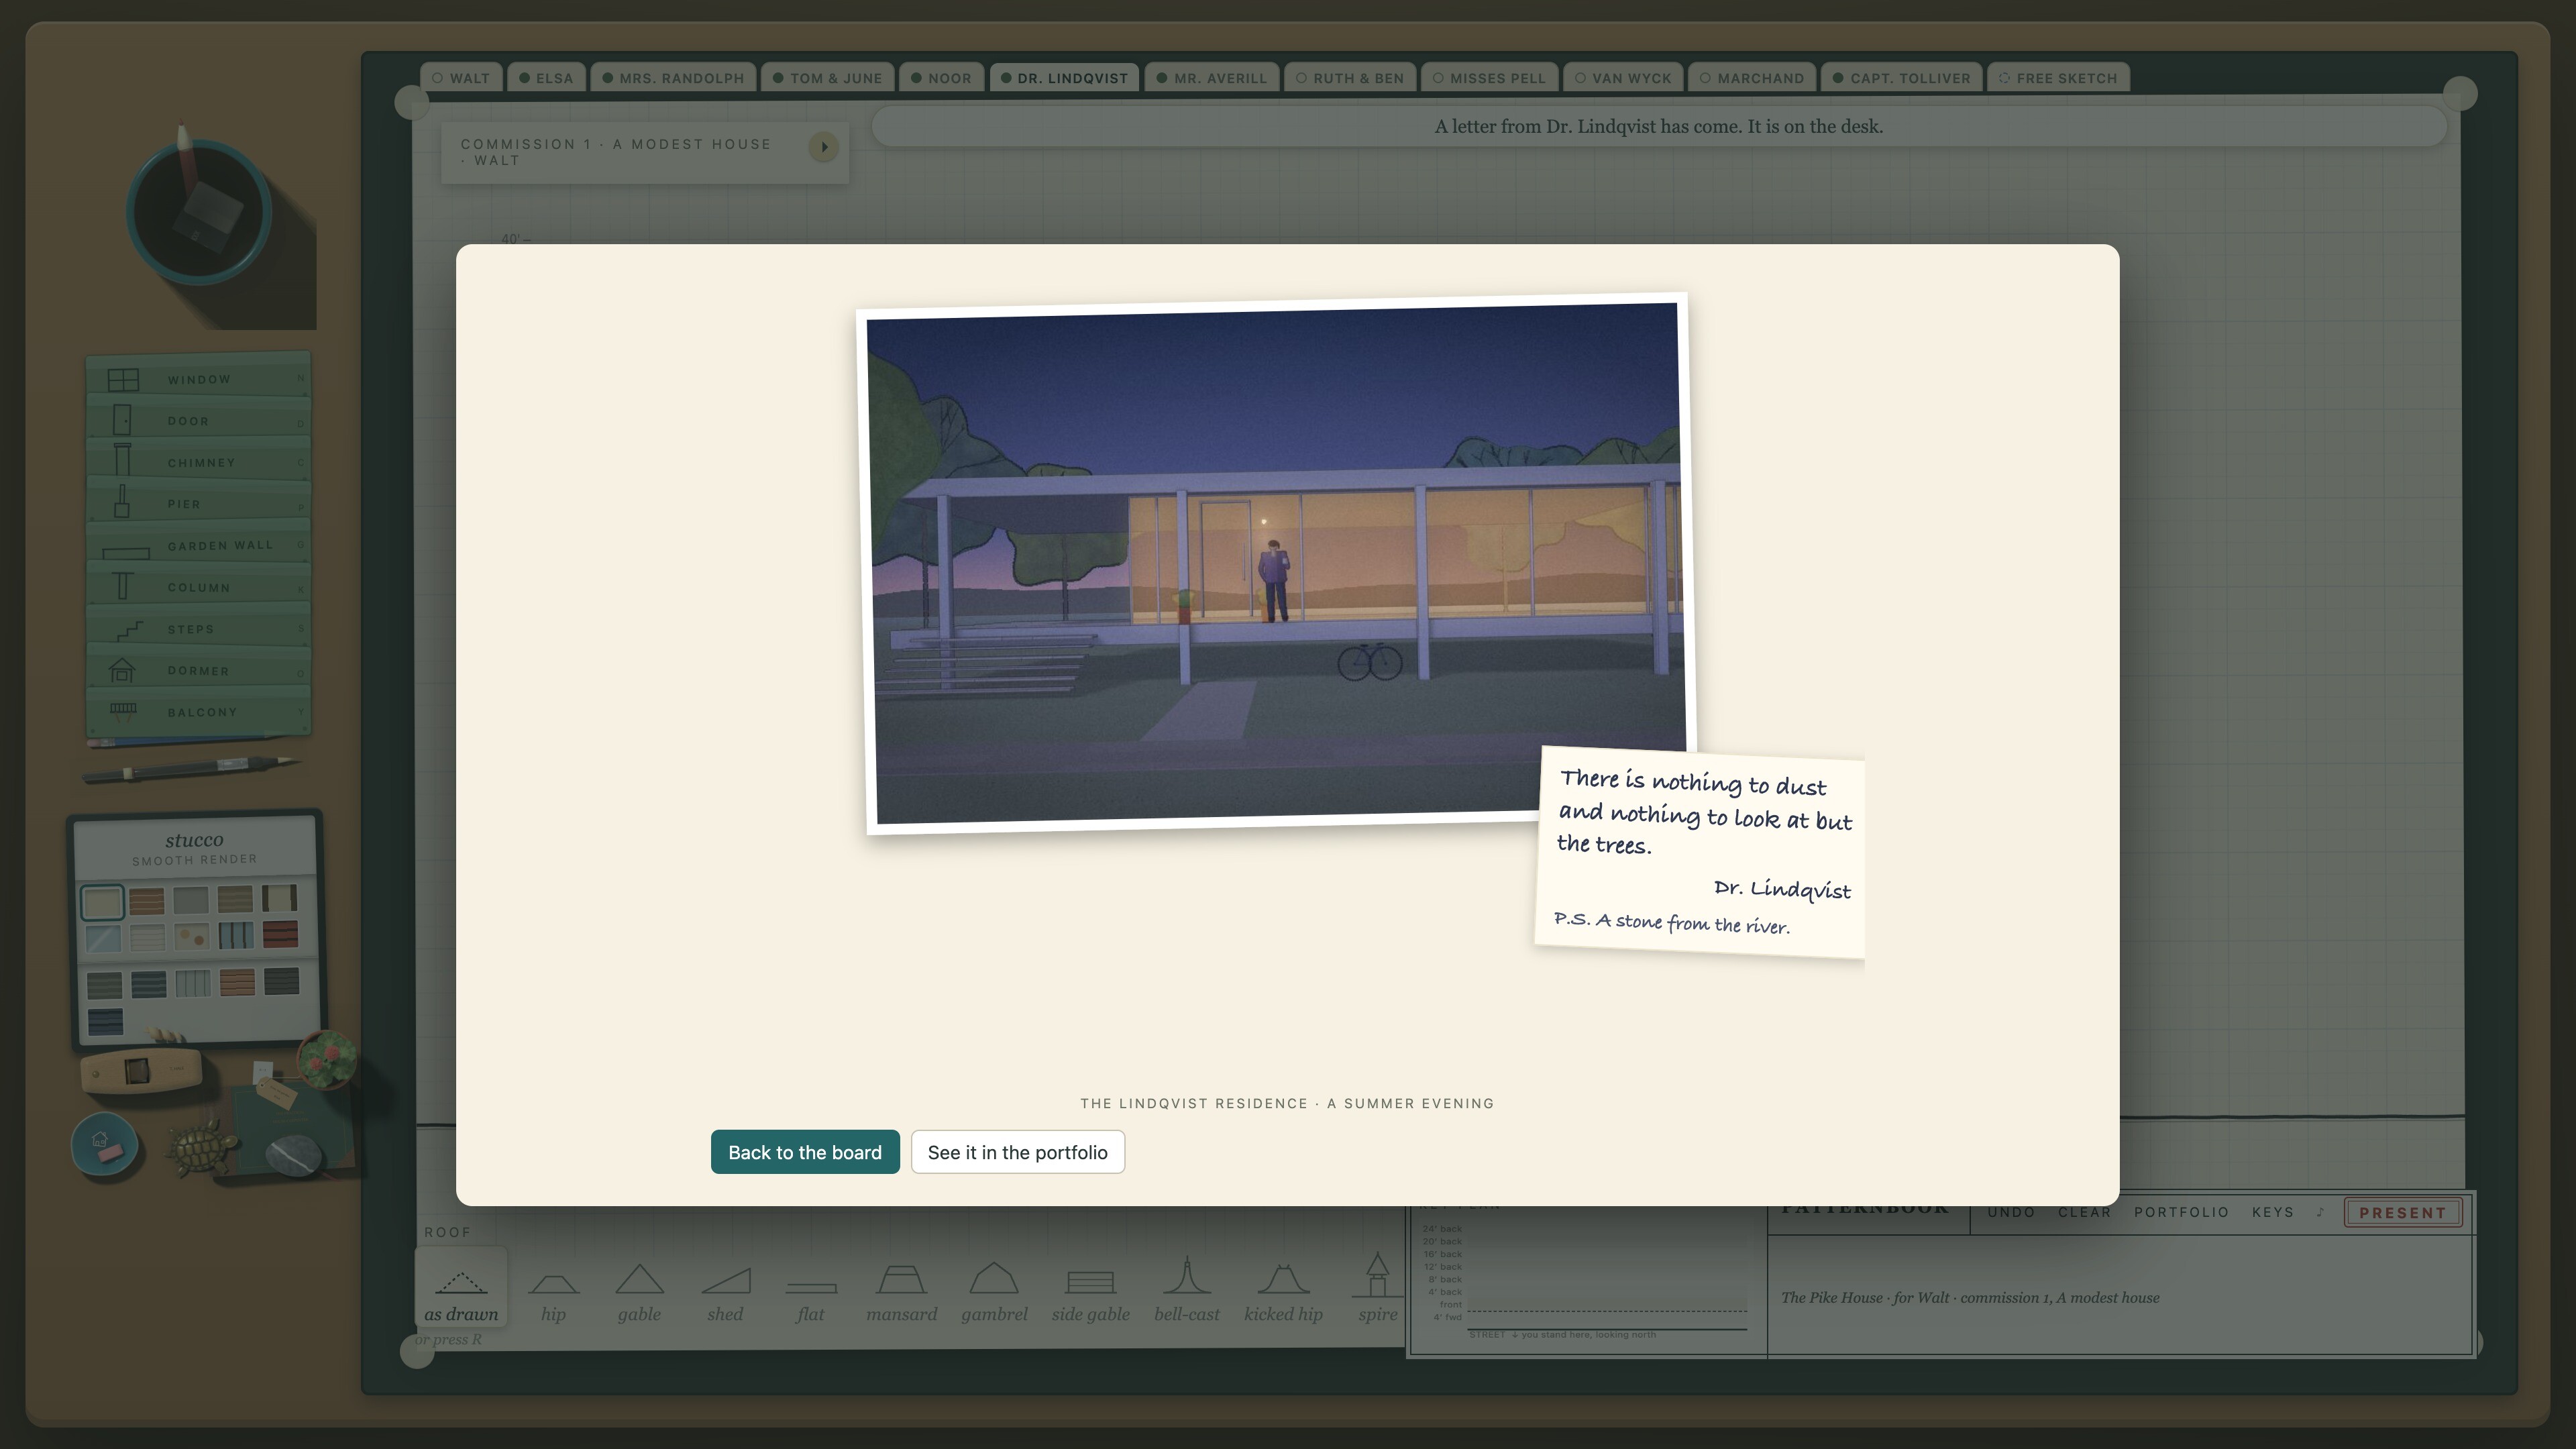Click See it in the portfolio
The width and height of the screenshot is (2576, 1449).
tap(1018, 1152)
